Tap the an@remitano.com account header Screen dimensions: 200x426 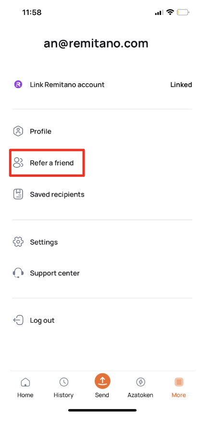point(96,43)
